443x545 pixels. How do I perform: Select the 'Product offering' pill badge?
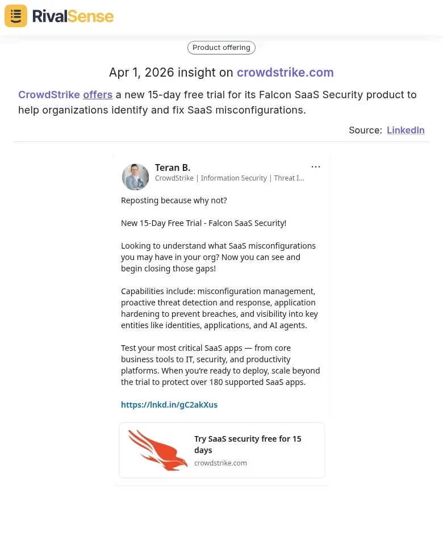[221, 48]
